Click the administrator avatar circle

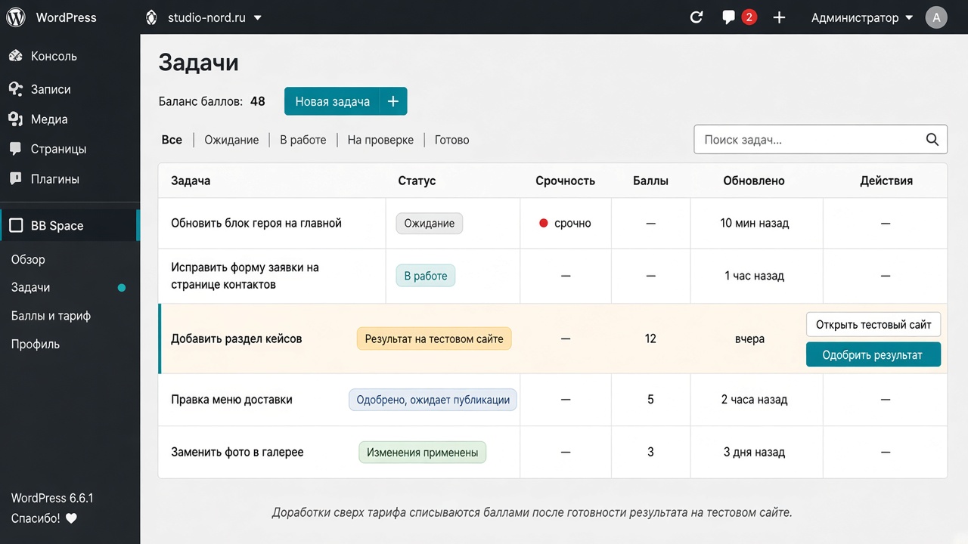[x=936, y=17]
